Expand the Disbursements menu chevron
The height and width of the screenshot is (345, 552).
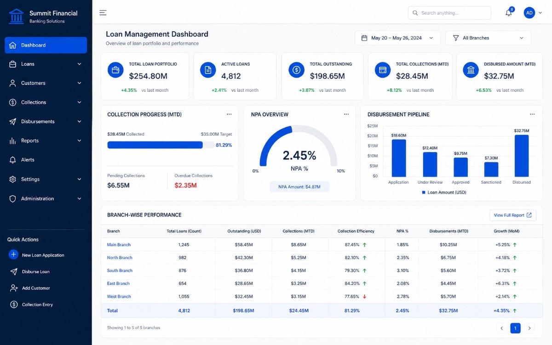pos(79,122)
